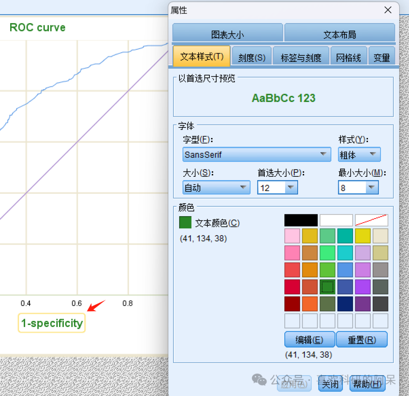Pick the charcoal gray swatch
This screenshot has width=409, height=396.
click(380, 303)
